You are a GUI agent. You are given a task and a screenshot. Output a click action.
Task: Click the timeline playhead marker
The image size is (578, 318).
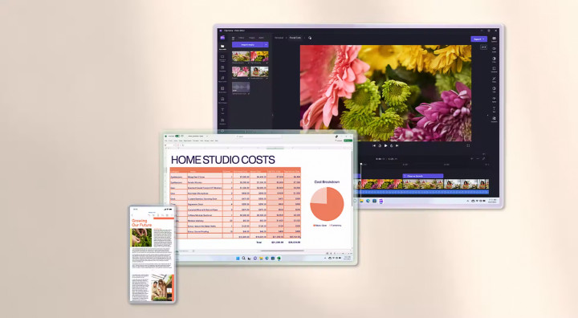pos(361,164)
